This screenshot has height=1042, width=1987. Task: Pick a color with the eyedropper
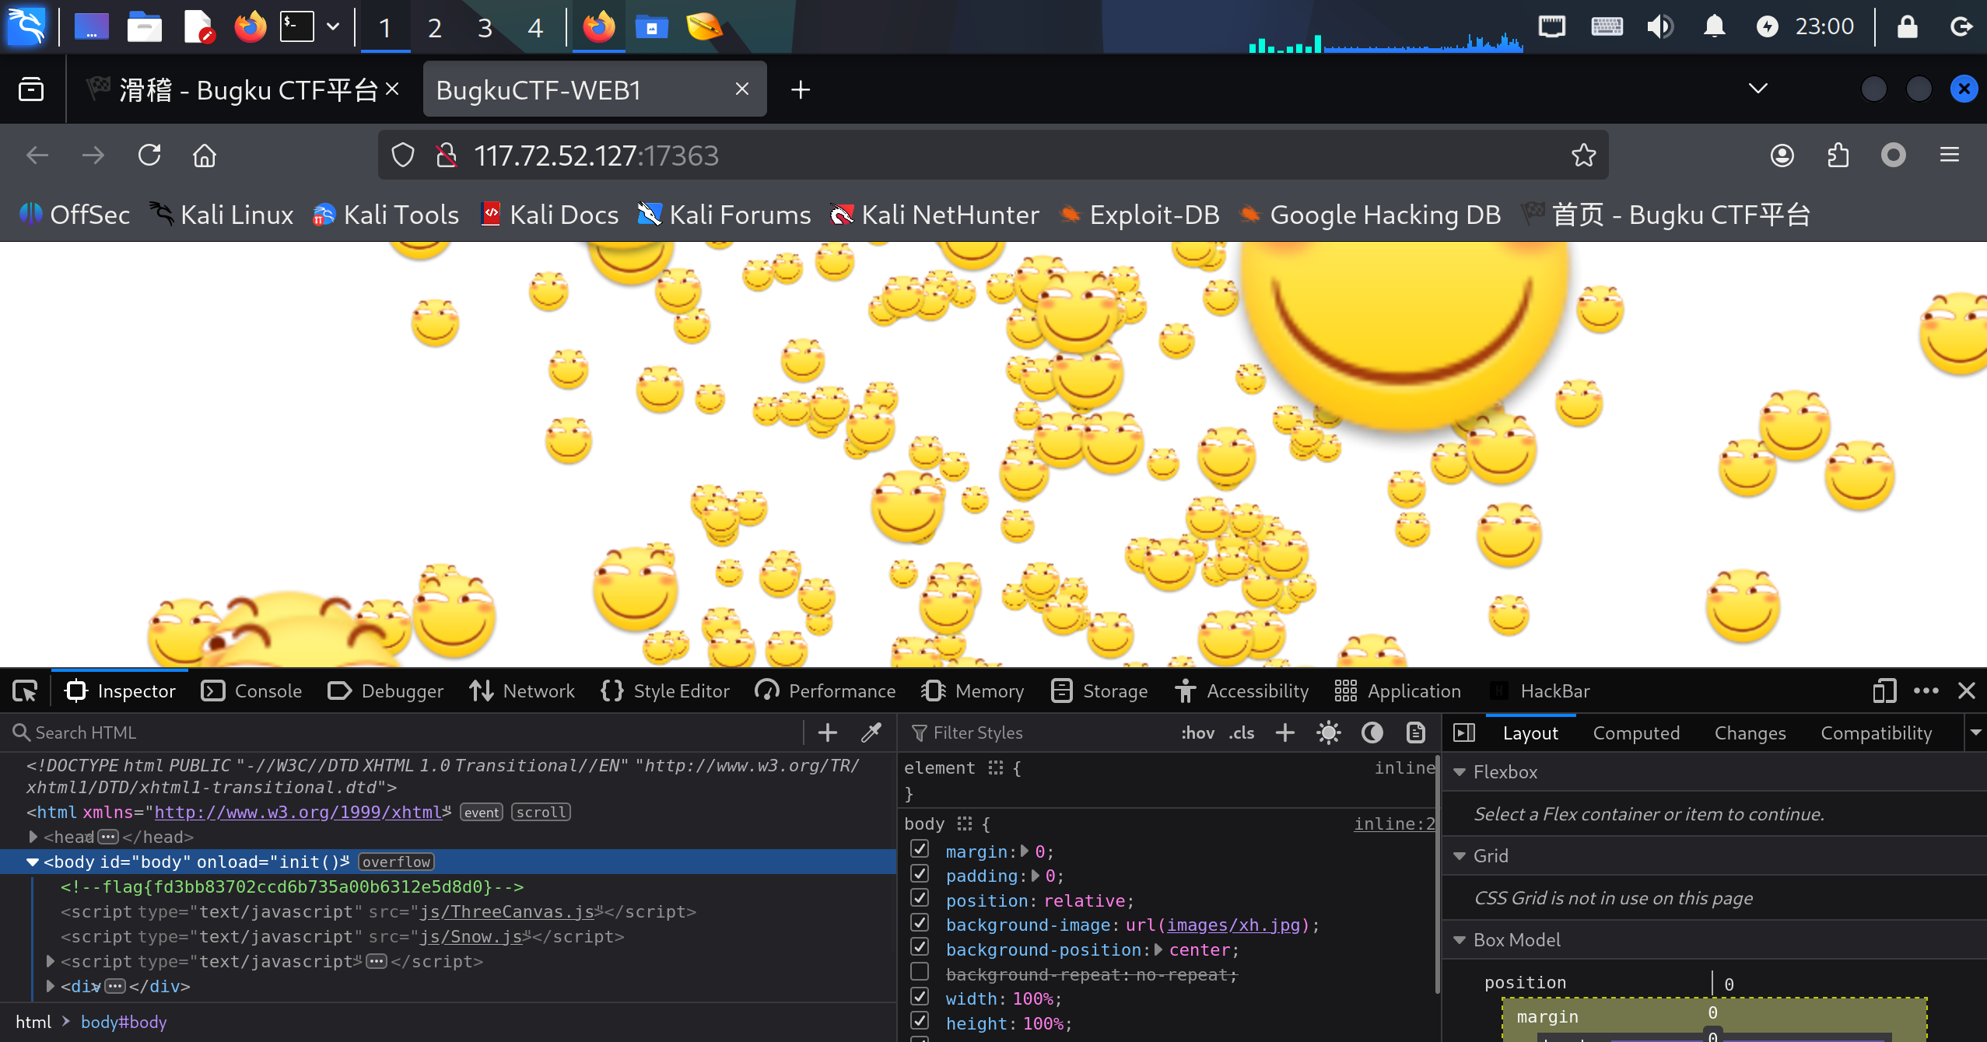pos(871,733)
